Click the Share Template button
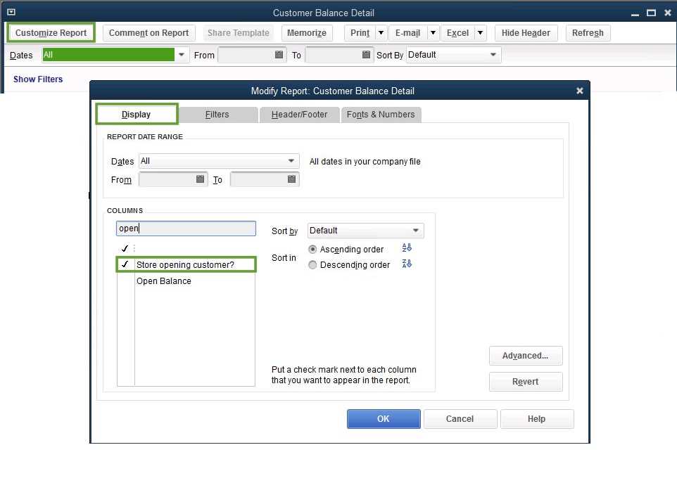This screenshot has height=483, width=677. (239, 33)
